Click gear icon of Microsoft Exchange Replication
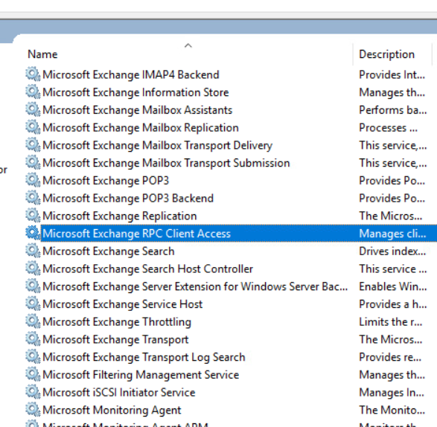437x427 pixels. click(33, 216)
